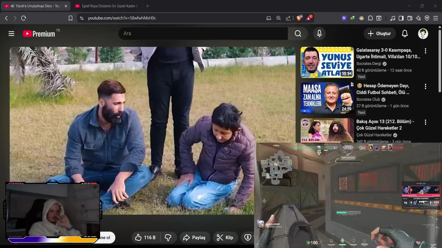Visit the Socrates Dergi channel
The width and height of the screenshot is (442, 248).
click(369, 64)
